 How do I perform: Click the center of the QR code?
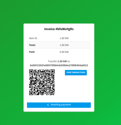pos(42,82)
